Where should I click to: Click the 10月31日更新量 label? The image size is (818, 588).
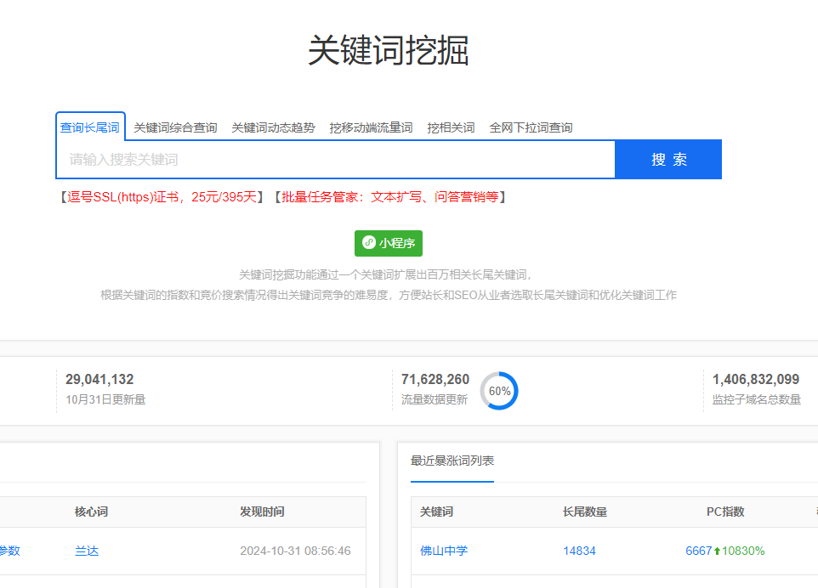tap(105, 400)
